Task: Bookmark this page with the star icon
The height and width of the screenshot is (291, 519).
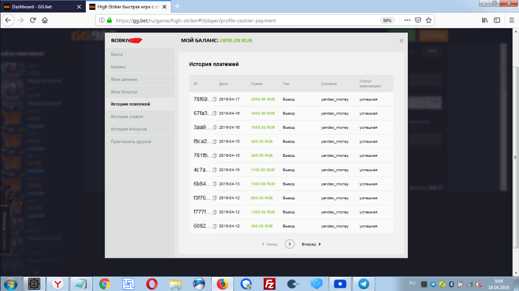Action: click(x=429, y=20)
